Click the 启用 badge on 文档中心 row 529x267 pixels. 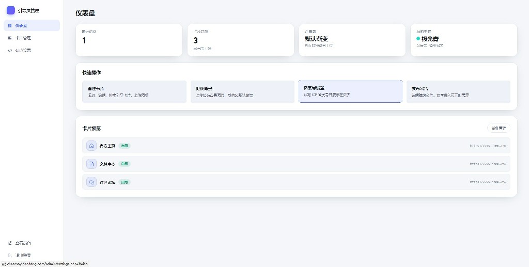point(125,164)
